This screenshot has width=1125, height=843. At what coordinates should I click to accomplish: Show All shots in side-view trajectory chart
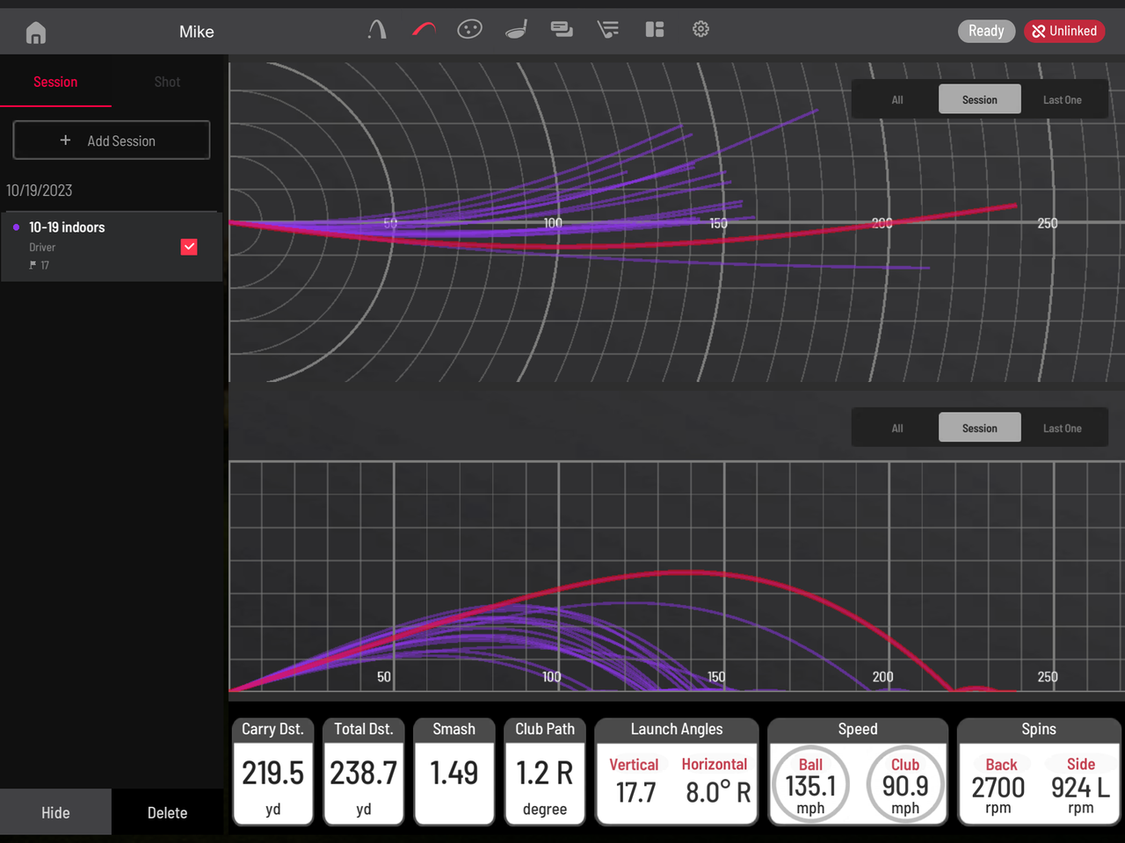pos(897,428)
